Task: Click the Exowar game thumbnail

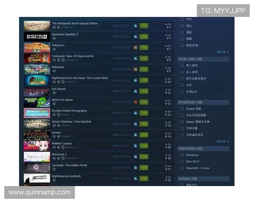Action: point(37,134)
